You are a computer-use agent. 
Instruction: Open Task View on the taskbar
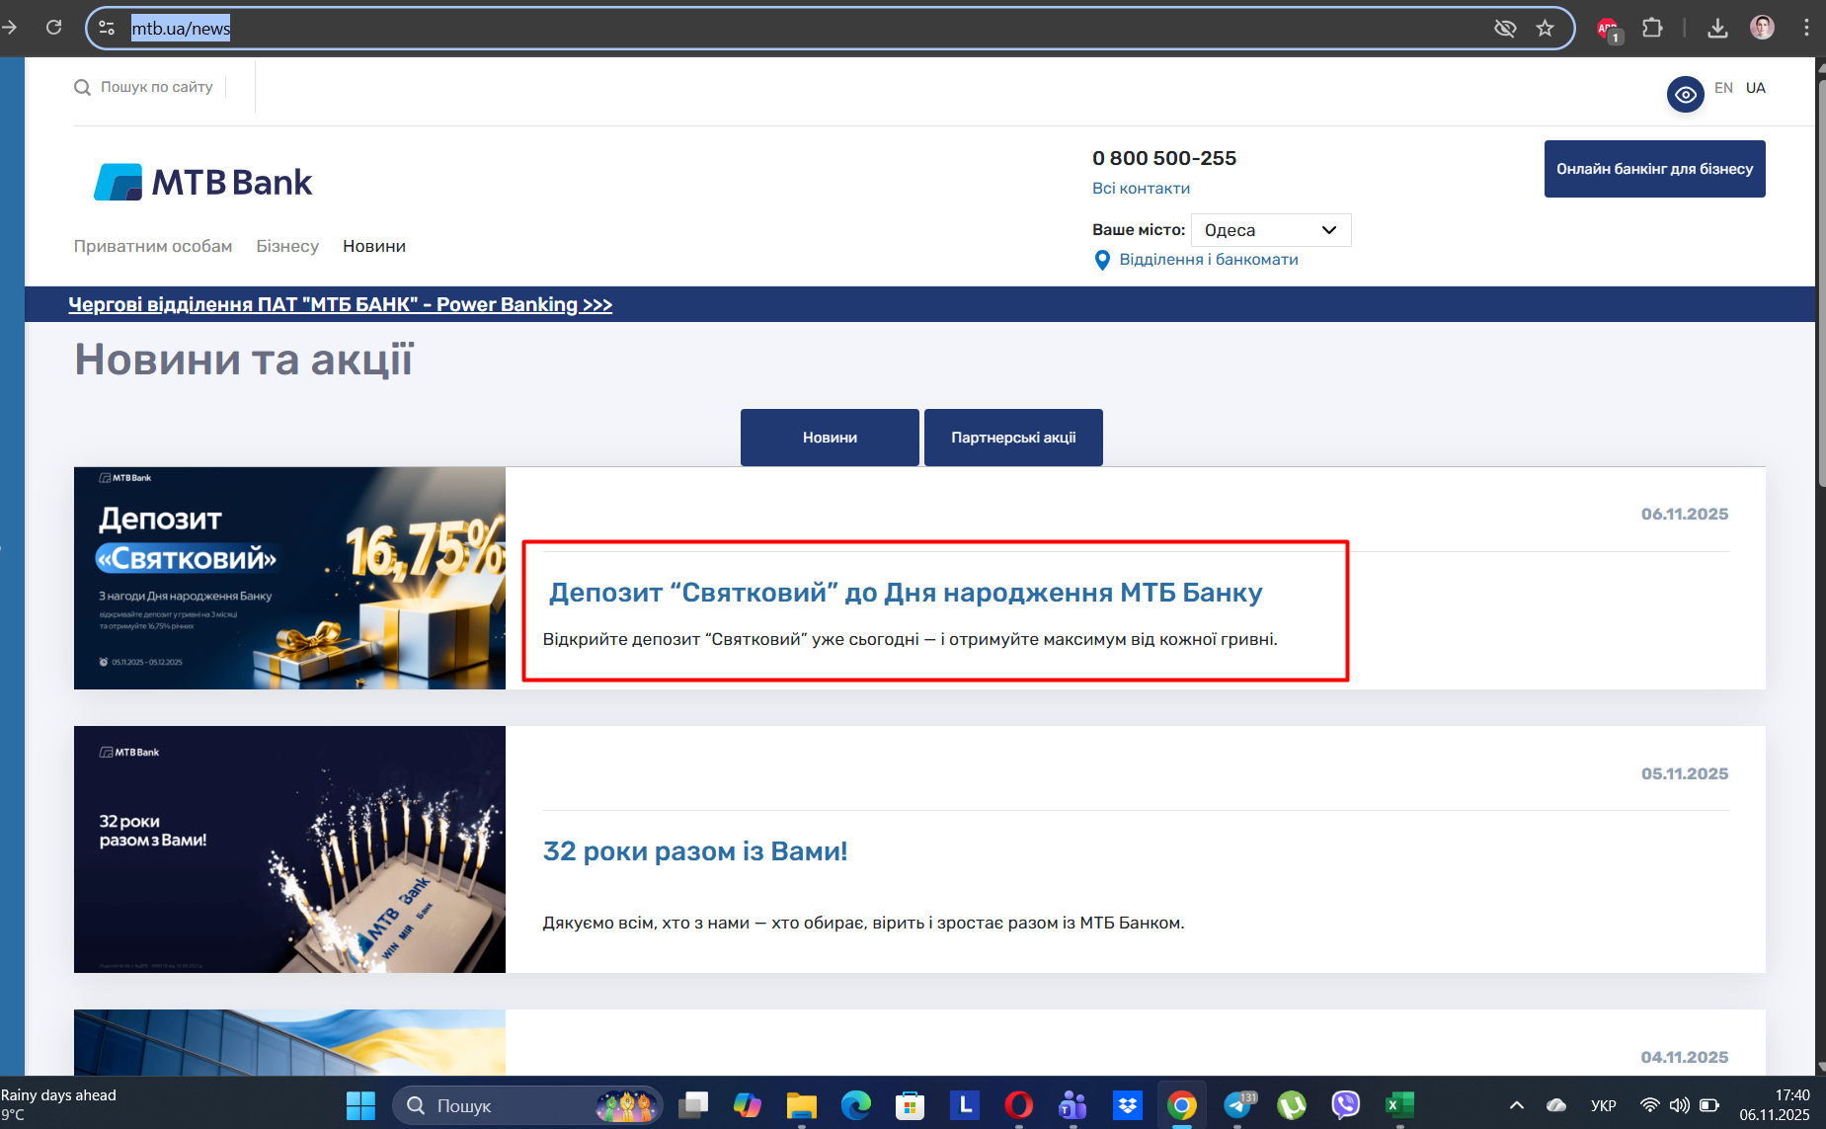point(693,1105)
